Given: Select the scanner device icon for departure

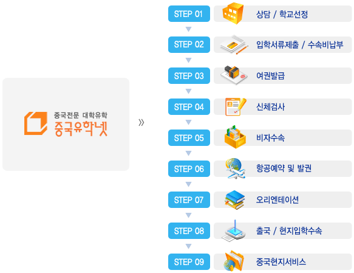Looking at the screenshot, I should 233,230.
